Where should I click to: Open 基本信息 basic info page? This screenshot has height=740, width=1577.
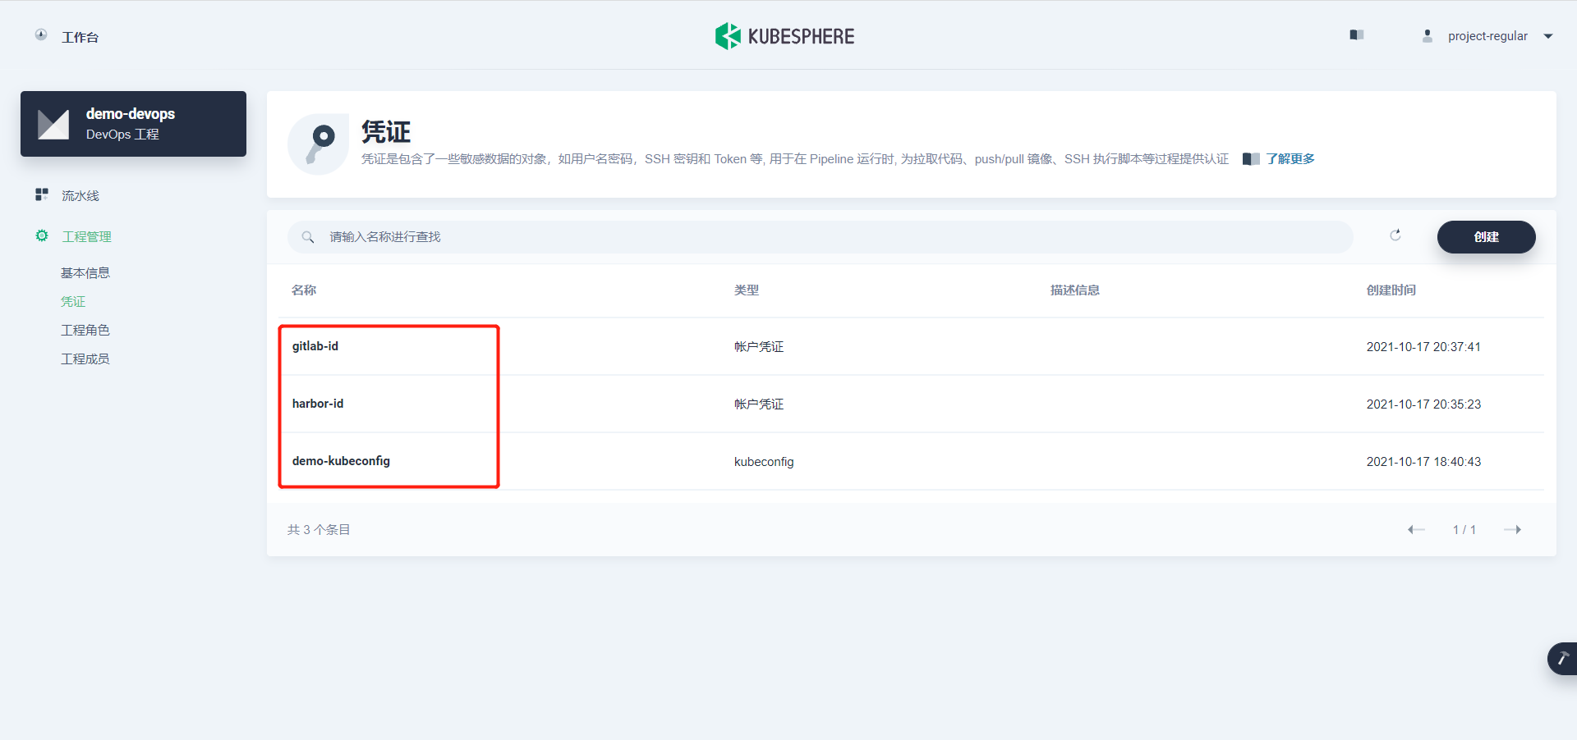(x=85, y=272)
